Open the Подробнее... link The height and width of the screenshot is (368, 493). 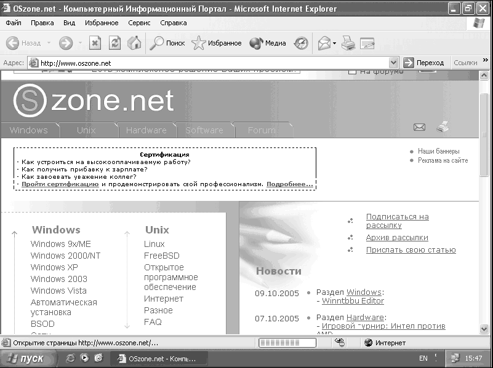[289, 184]
